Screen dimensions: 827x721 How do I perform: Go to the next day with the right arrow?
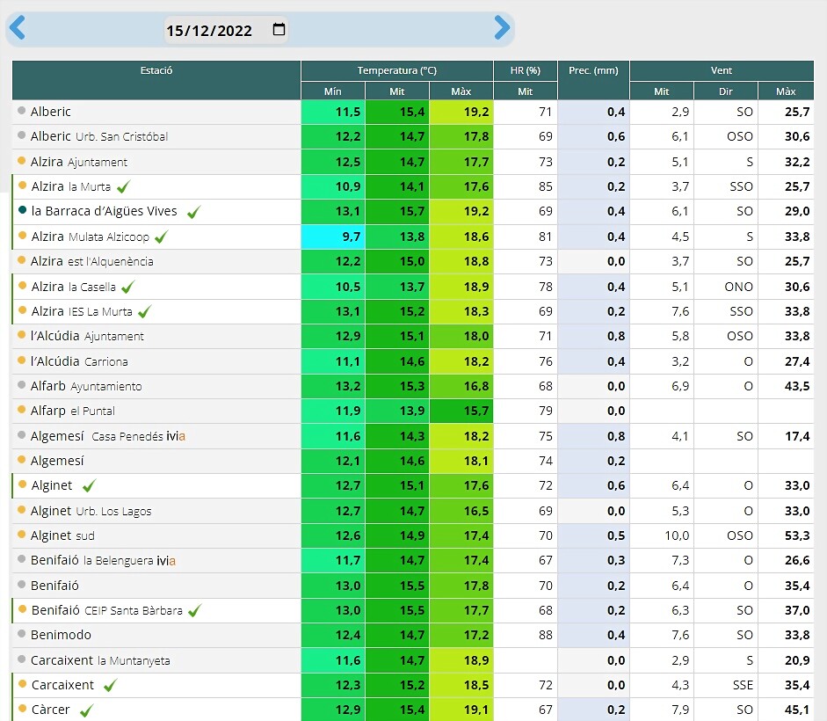pyautogui.click(x=502, y=27)
